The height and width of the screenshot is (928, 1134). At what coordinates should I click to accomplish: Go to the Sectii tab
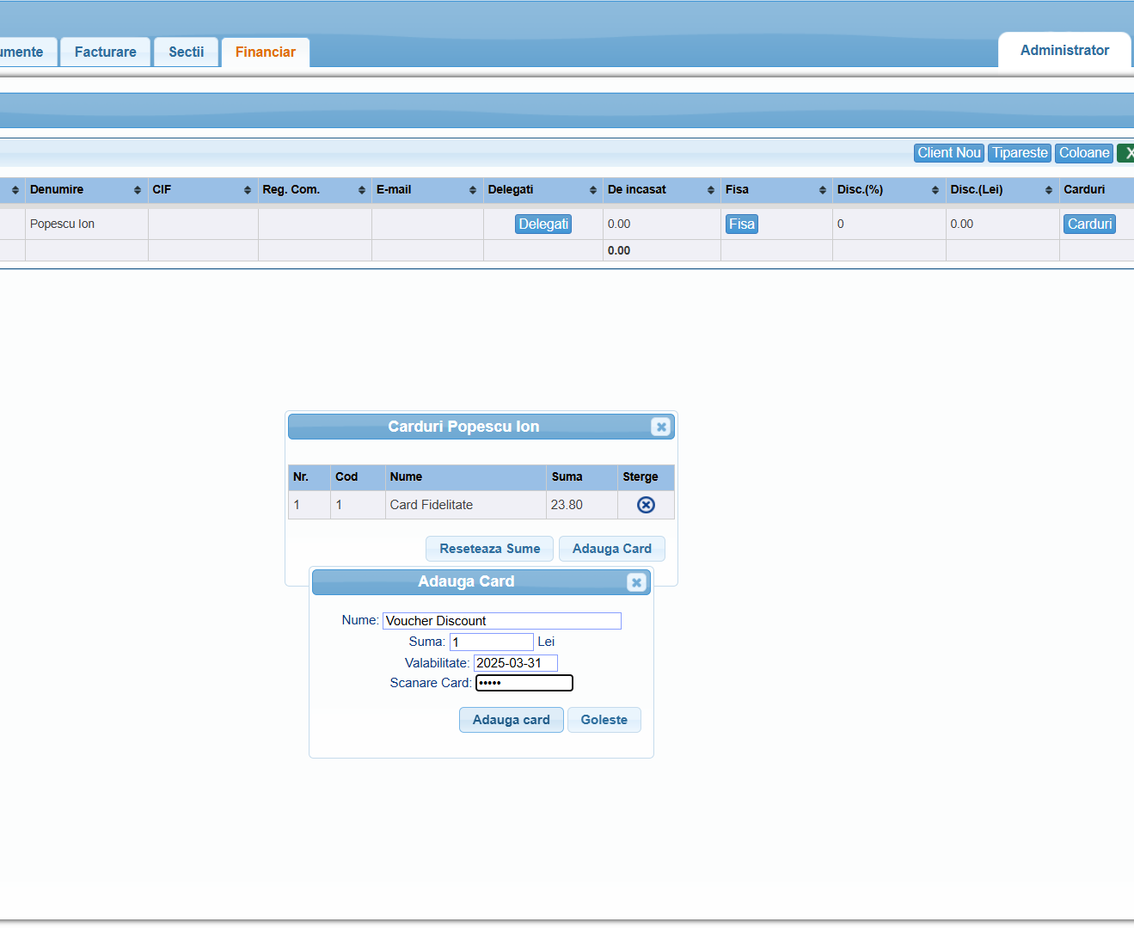pyautogui.click(x=186, y=52)
